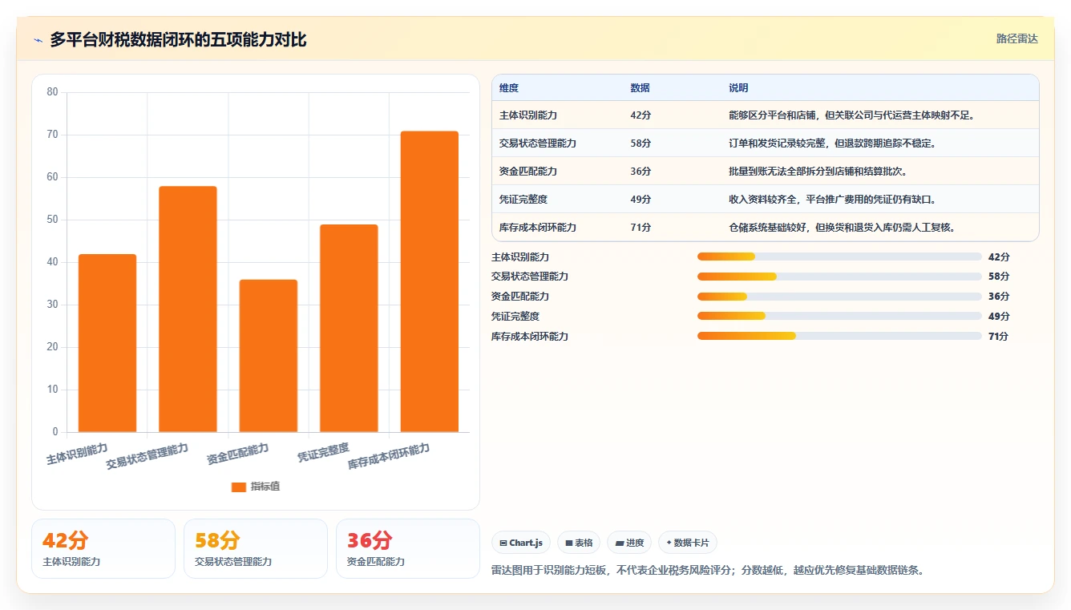Image resolution: width=1071 pixels, height=610 pixels.
Task: Click description 仓储系统基础较好 in table
Action: tap(842, 228)
